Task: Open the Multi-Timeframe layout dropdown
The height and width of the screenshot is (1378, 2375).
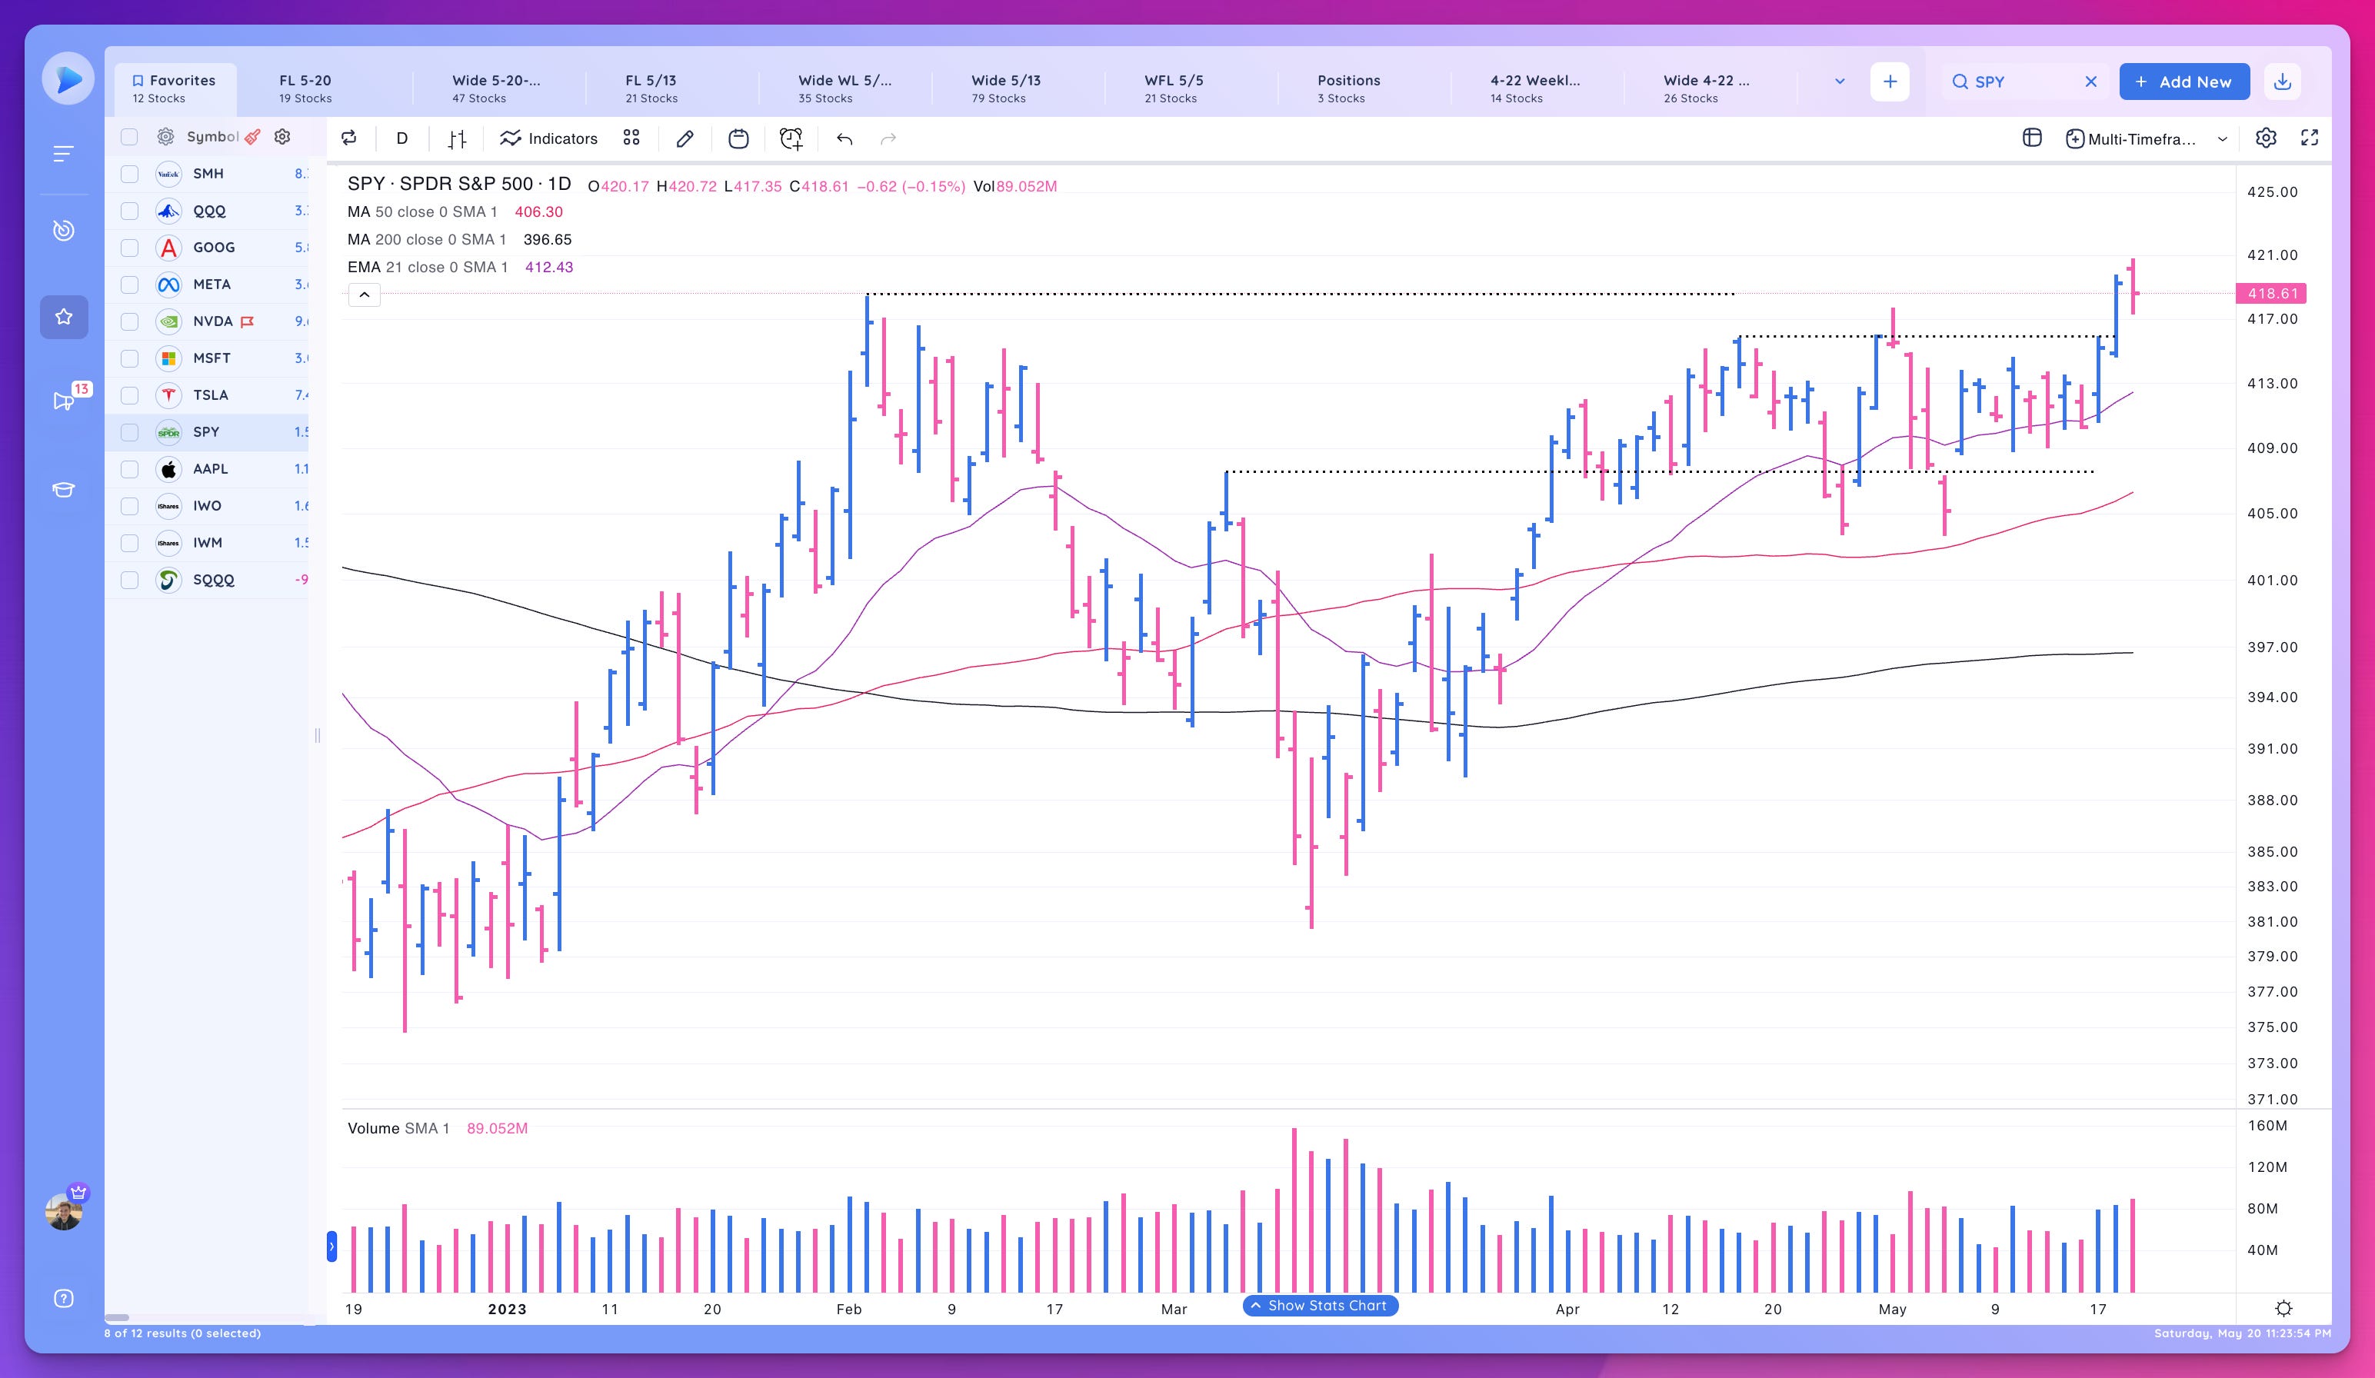Action: [2147, 138]
